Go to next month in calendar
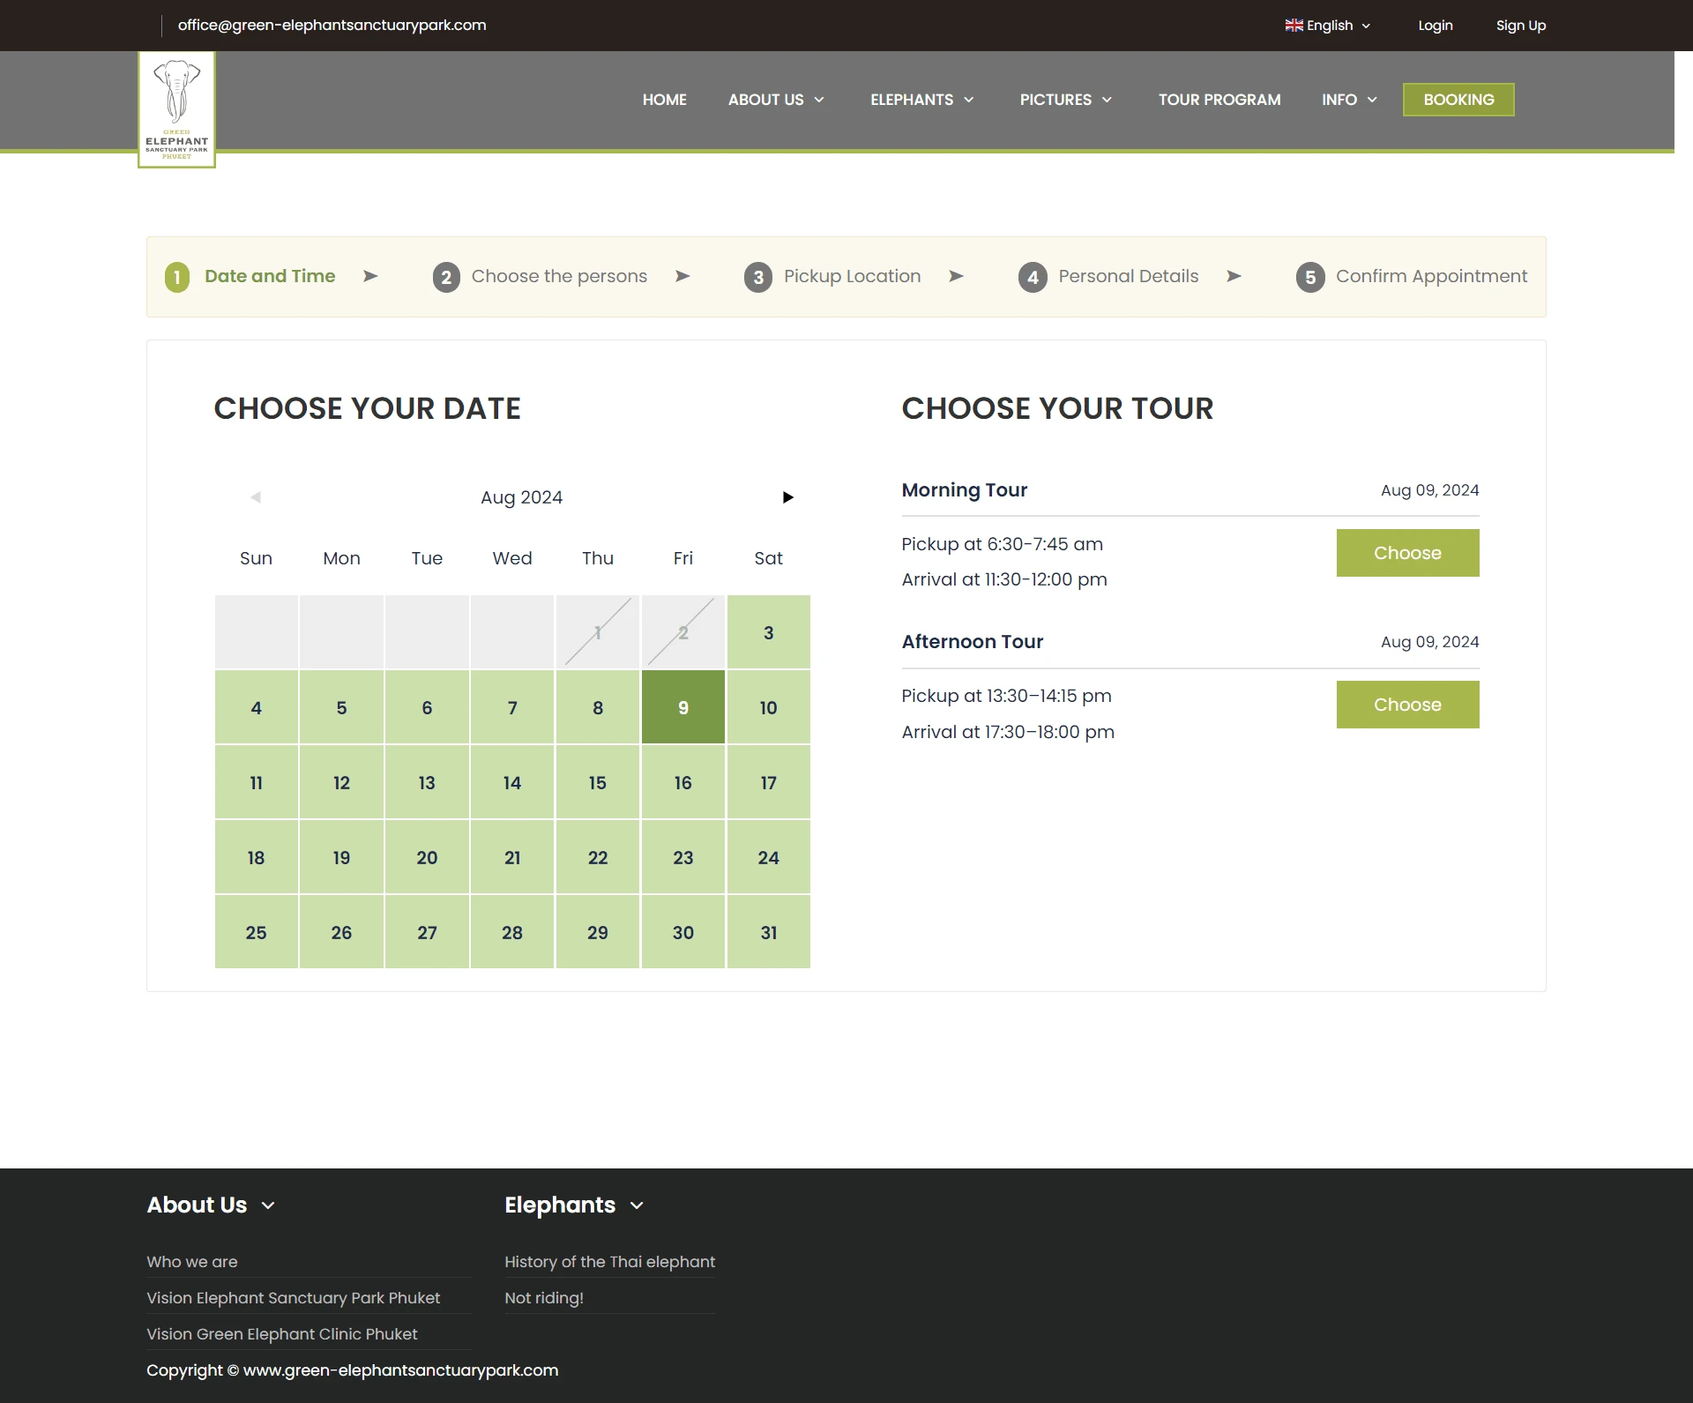The image size is (1693, 1403). [x=787, y=497]
